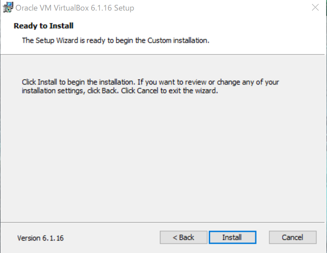Go to previous step with Back button
Screen dimensions: 327x253
point(183,237)
